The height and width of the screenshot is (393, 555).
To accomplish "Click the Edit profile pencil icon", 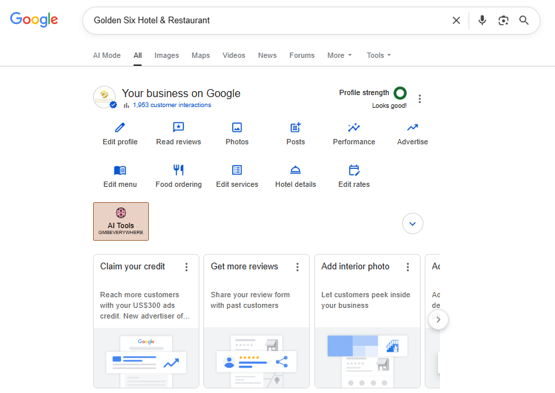I will click(x=120, y=128).
